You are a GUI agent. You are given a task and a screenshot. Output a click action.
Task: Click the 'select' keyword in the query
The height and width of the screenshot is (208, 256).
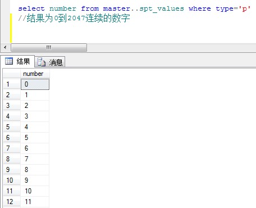[31, 8]
